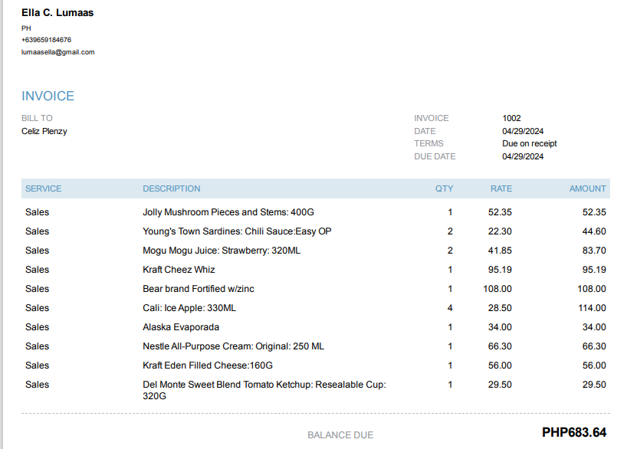Click the rate 95.19 for Cheez Whiz
The image size is (627, 449).
pos(500,270)
